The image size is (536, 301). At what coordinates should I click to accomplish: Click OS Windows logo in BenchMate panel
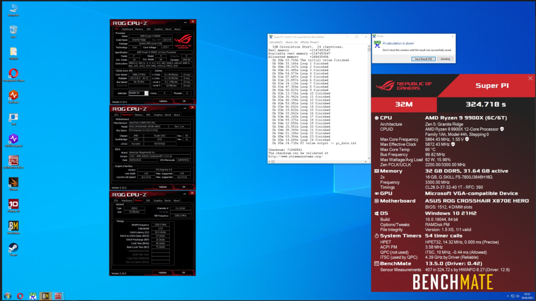click(376, 213)
